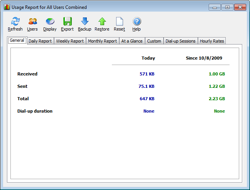The width and height of the screenshot is (250, 190).
Task: Click the Reset blank page icon
Action: click(120, 21)
